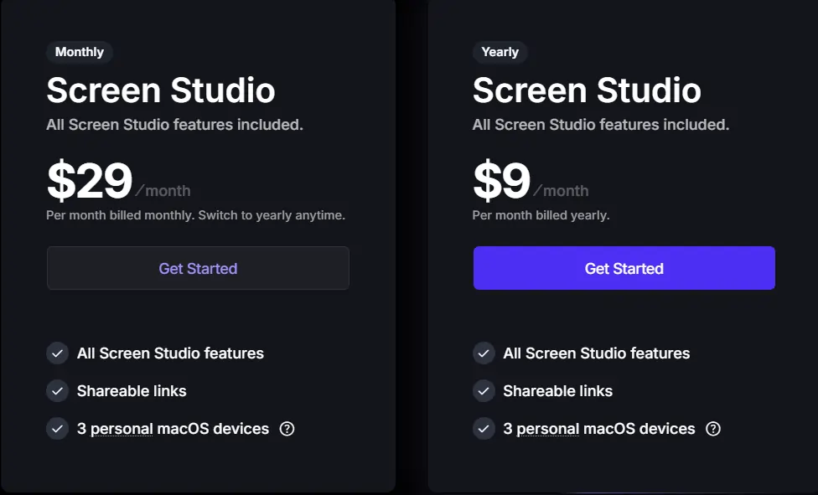The image size is (818, 495).
Task: Click the Yearly plan Screen Studio heading
Action: (587, 90)
